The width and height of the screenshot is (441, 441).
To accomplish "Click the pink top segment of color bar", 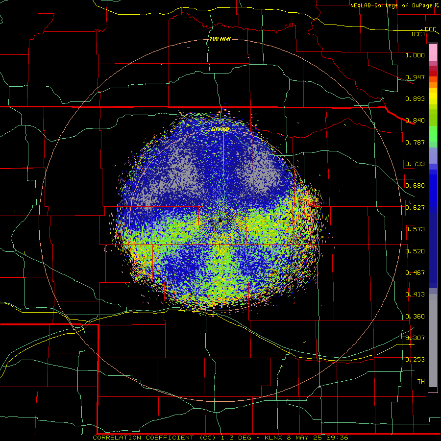I will point(433,52).
